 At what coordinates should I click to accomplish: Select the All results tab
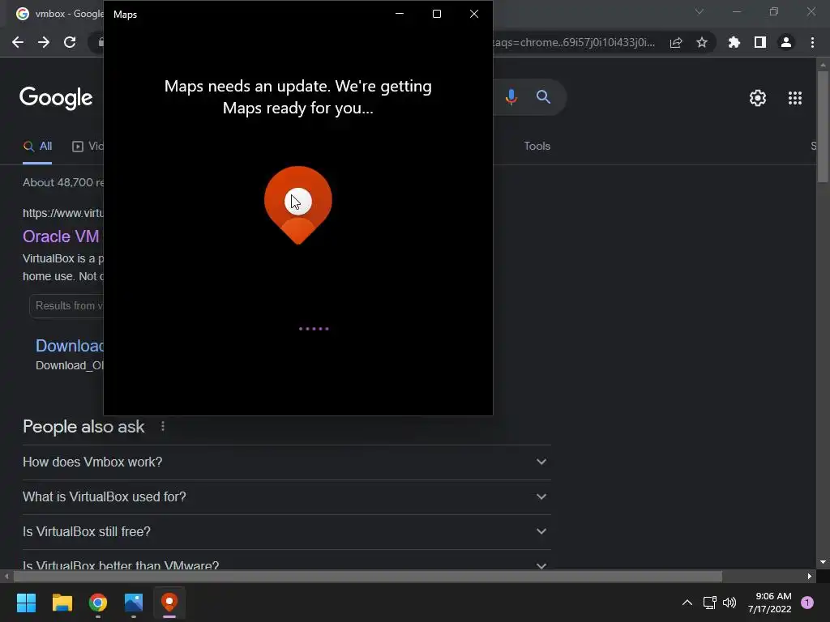(x=37, y=146)
